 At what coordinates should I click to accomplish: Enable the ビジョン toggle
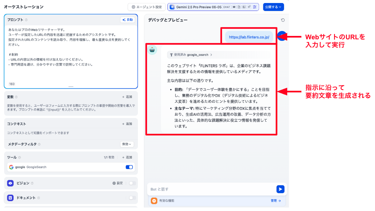click(132, 183)
